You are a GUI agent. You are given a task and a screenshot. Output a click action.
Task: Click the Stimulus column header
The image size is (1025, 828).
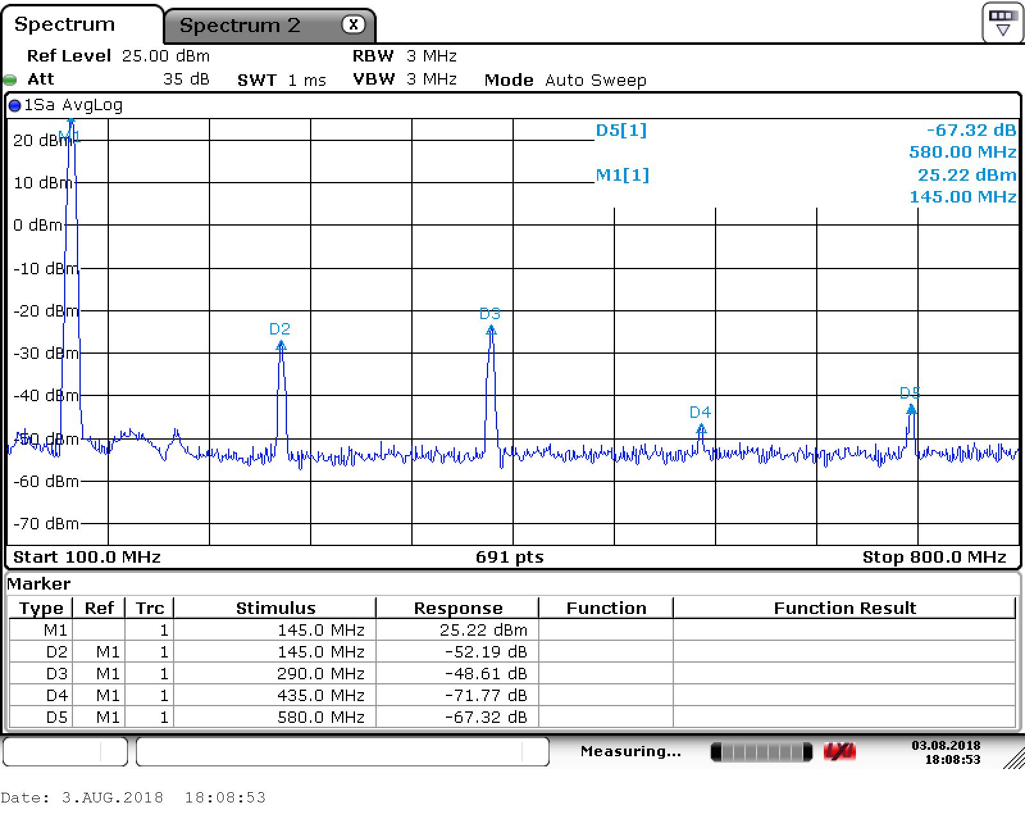(x=275, y=608)
